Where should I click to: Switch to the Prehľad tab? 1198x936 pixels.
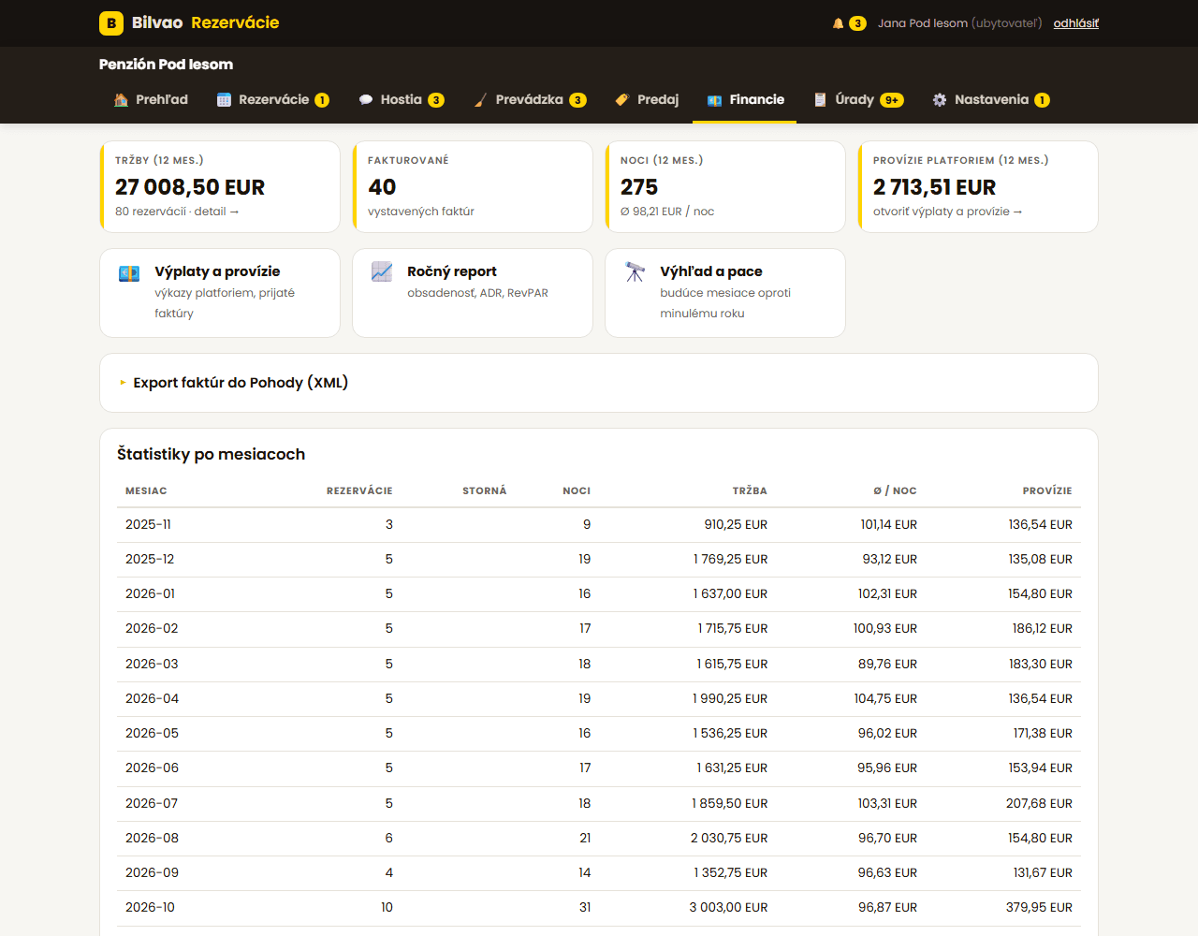tap(151, 100)
